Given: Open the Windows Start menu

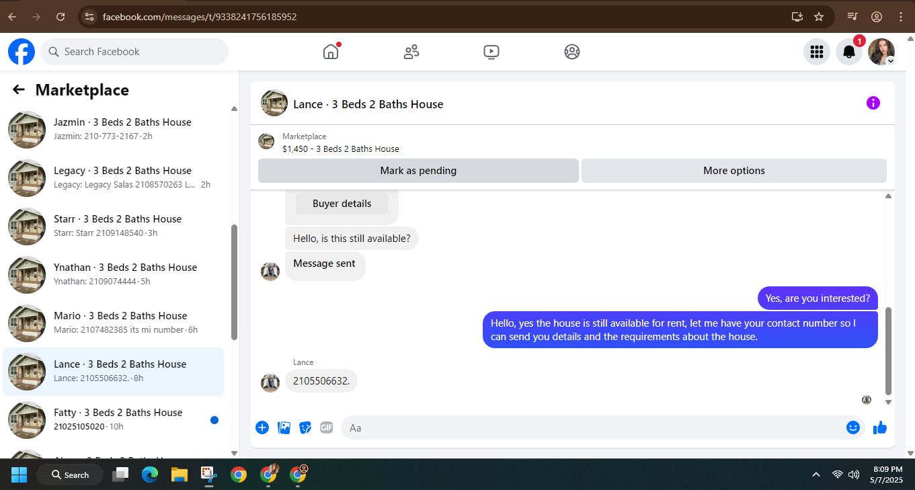Looking at the screenshot, I should click(19, 475).
